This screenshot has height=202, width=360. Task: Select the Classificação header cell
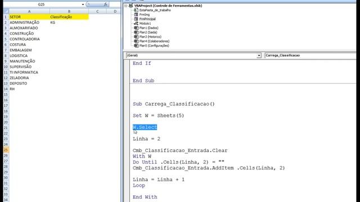[x=69, y=17]
